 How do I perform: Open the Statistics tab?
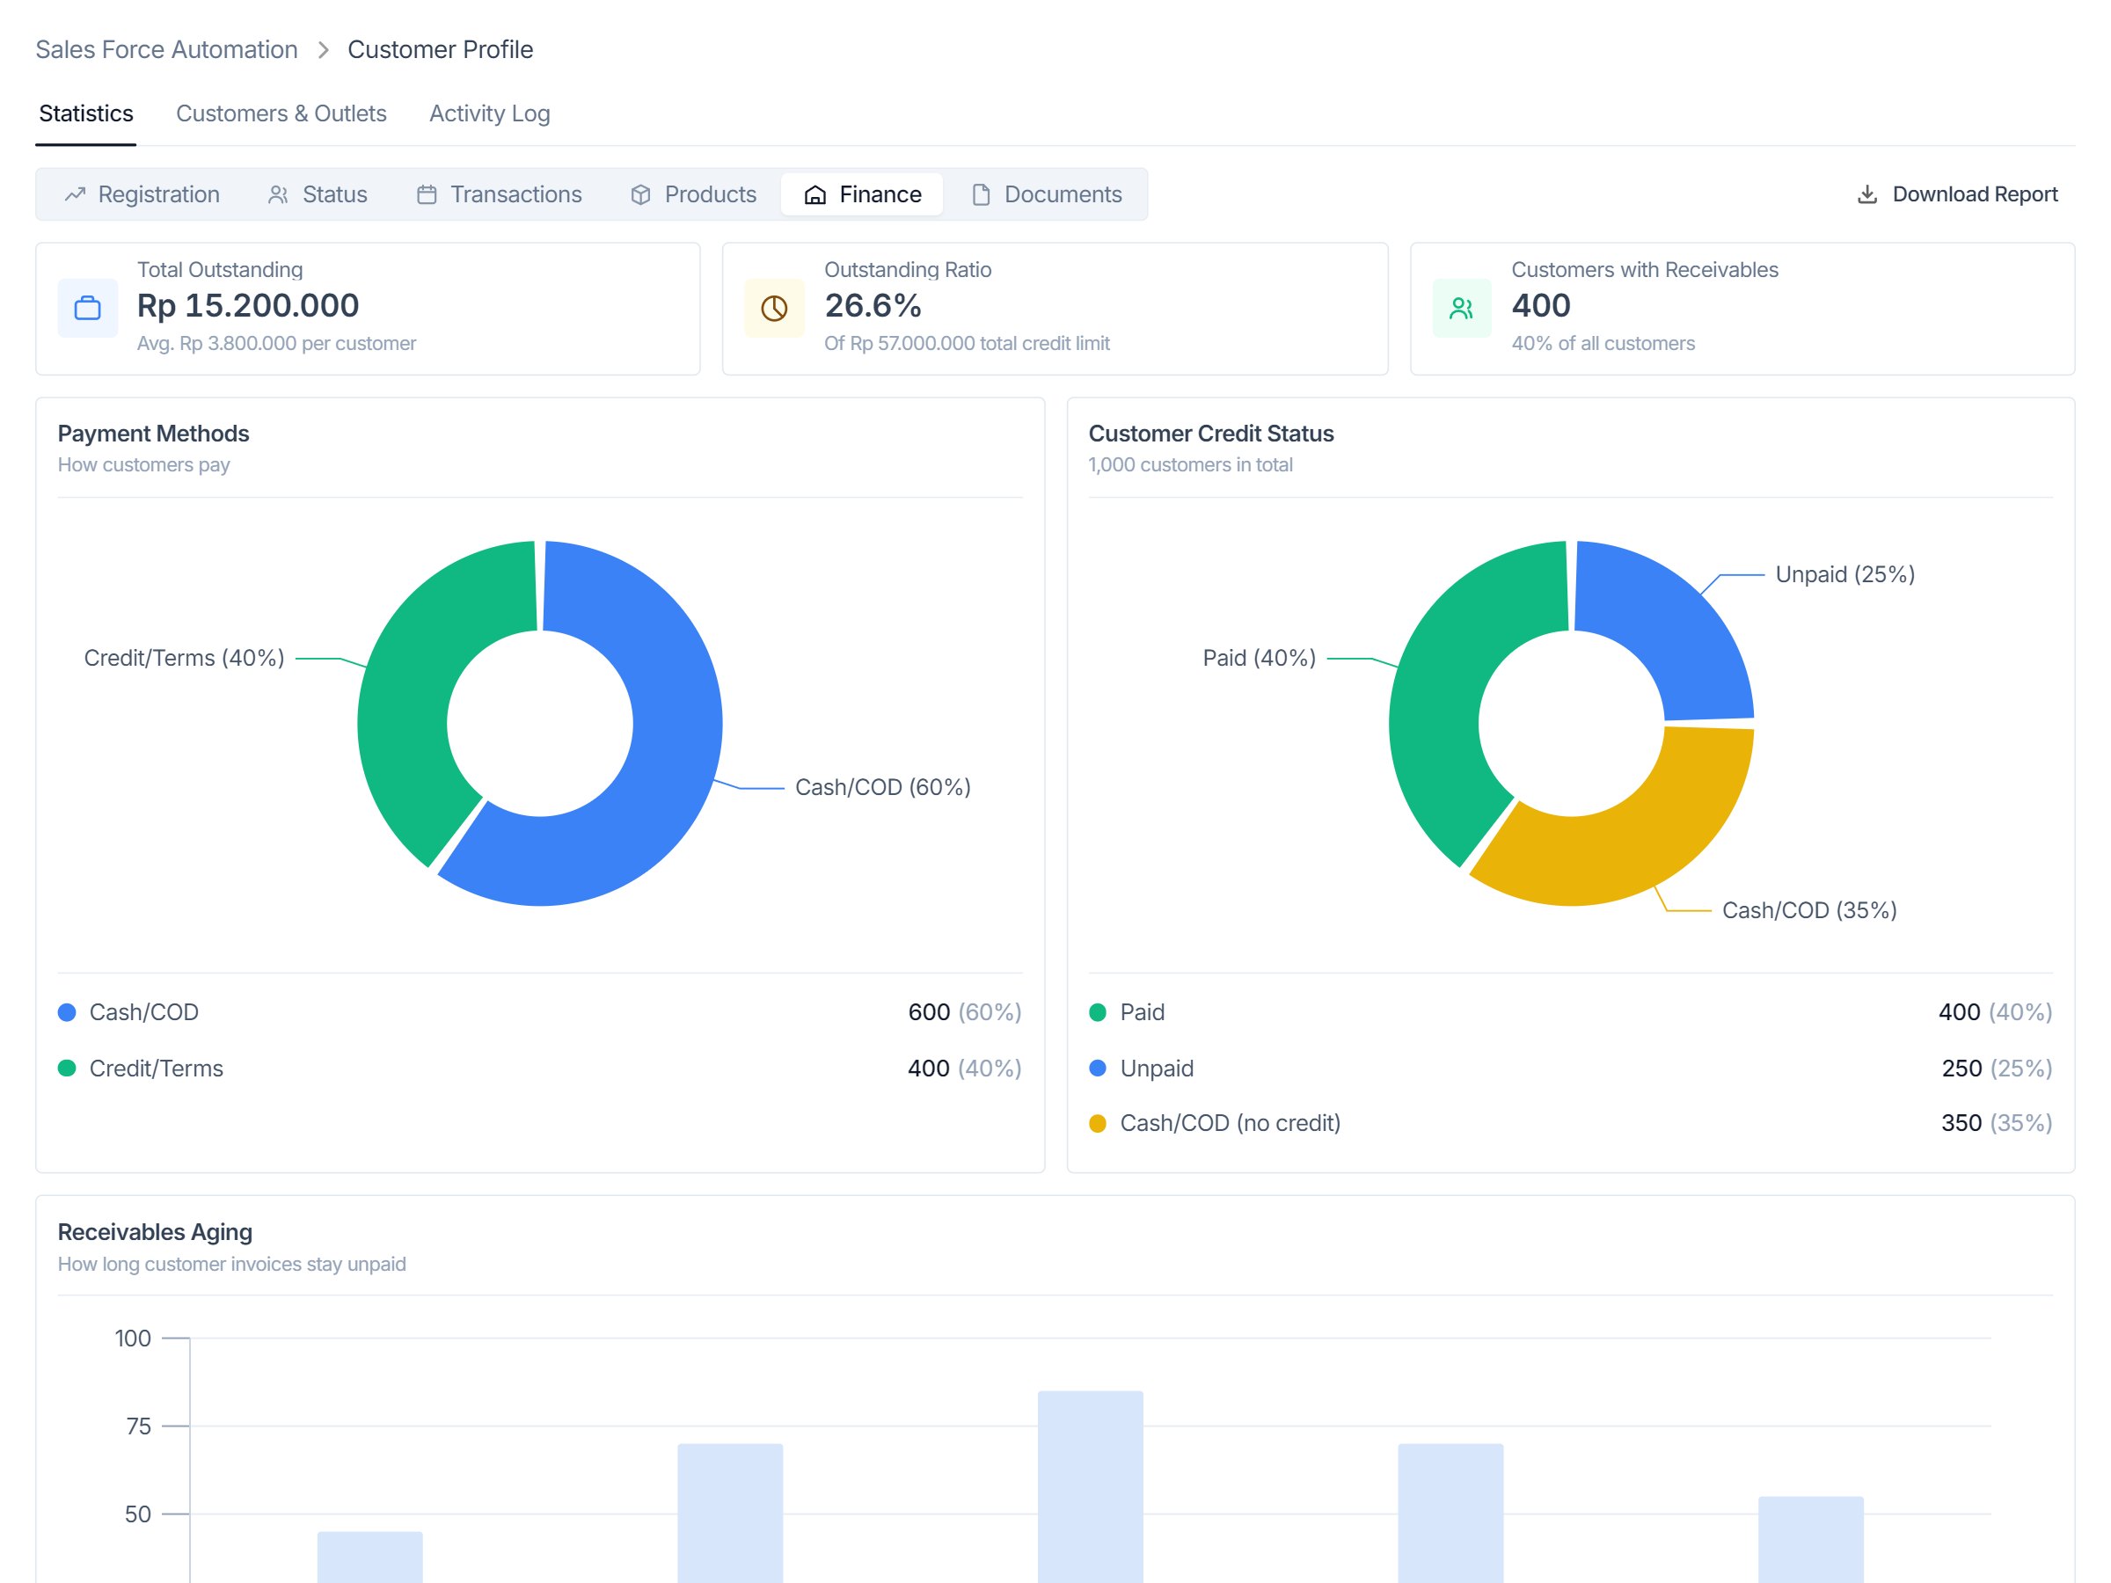[86, 113]
